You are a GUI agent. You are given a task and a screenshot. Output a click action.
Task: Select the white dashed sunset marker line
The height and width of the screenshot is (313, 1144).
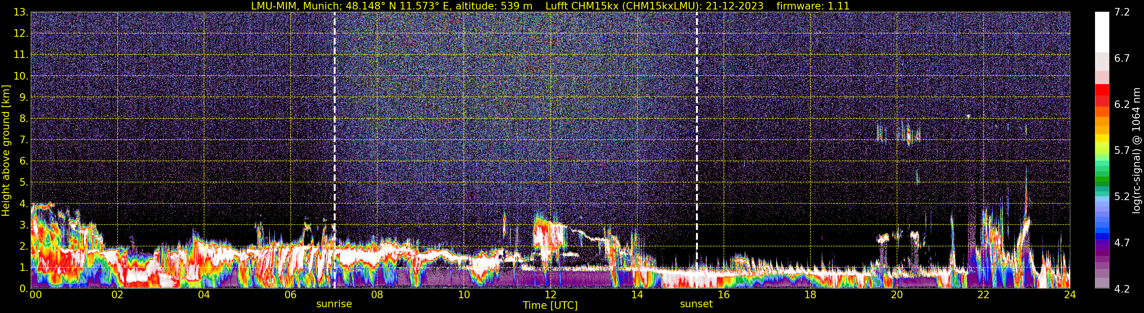696,150
